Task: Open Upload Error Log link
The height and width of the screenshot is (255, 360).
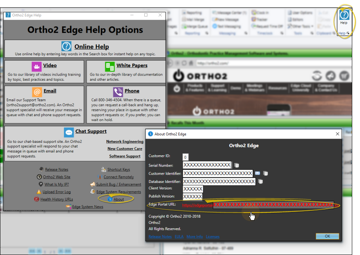Action: coord(57,192)
